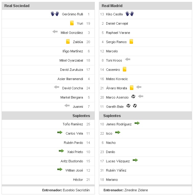Click the green arrow beside Willian José
The width and height of the screenshot is (194, 195).
pyautogui.click(x=60, y=169)
